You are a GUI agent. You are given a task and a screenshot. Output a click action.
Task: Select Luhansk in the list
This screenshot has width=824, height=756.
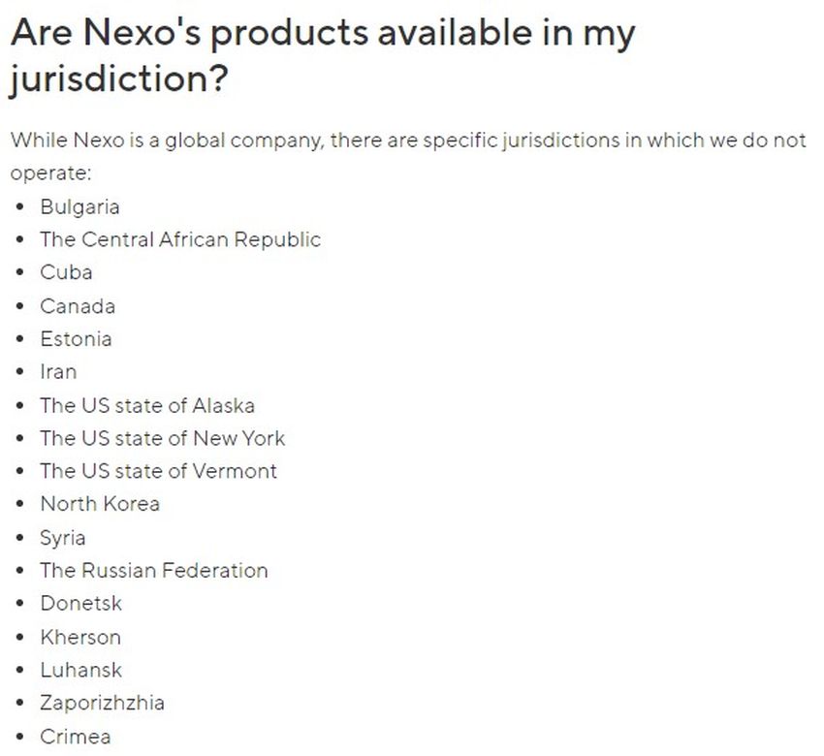click(x=81, y=670)
